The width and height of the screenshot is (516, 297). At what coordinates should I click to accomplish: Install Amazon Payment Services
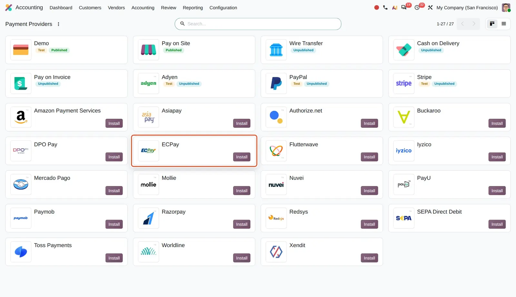tap(114, 123)
